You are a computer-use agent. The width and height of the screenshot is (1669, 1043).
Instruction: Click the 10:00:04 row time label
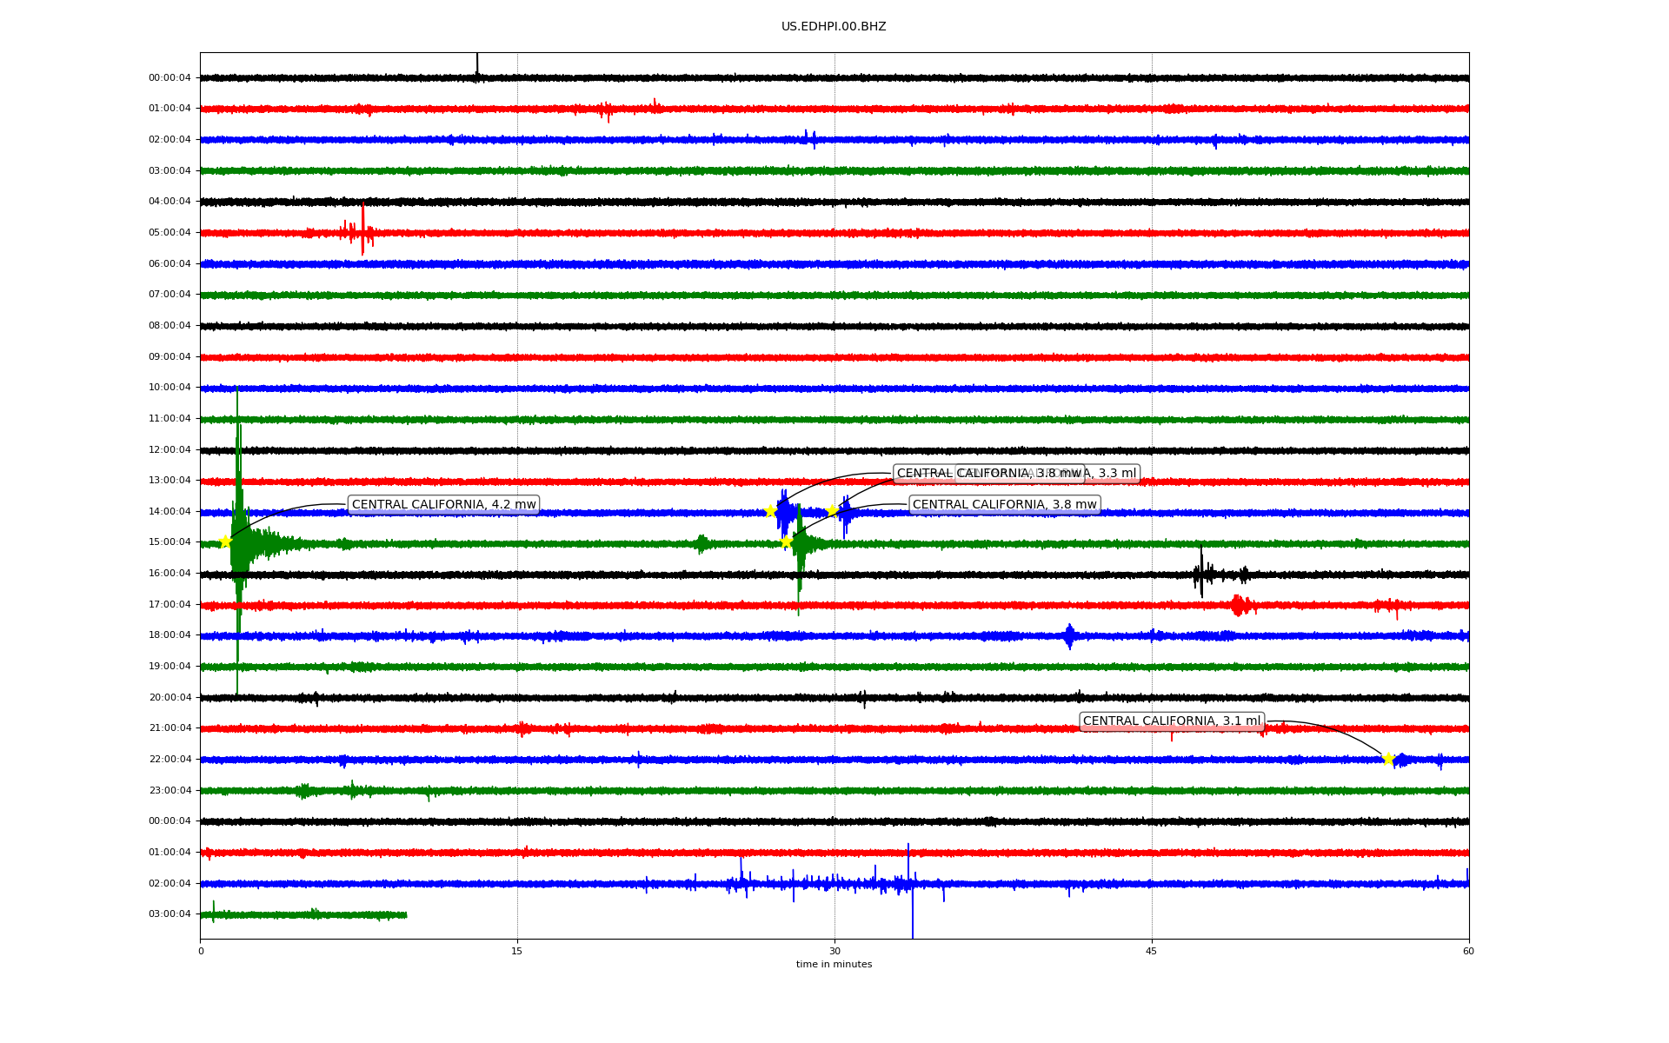point(170,388)
